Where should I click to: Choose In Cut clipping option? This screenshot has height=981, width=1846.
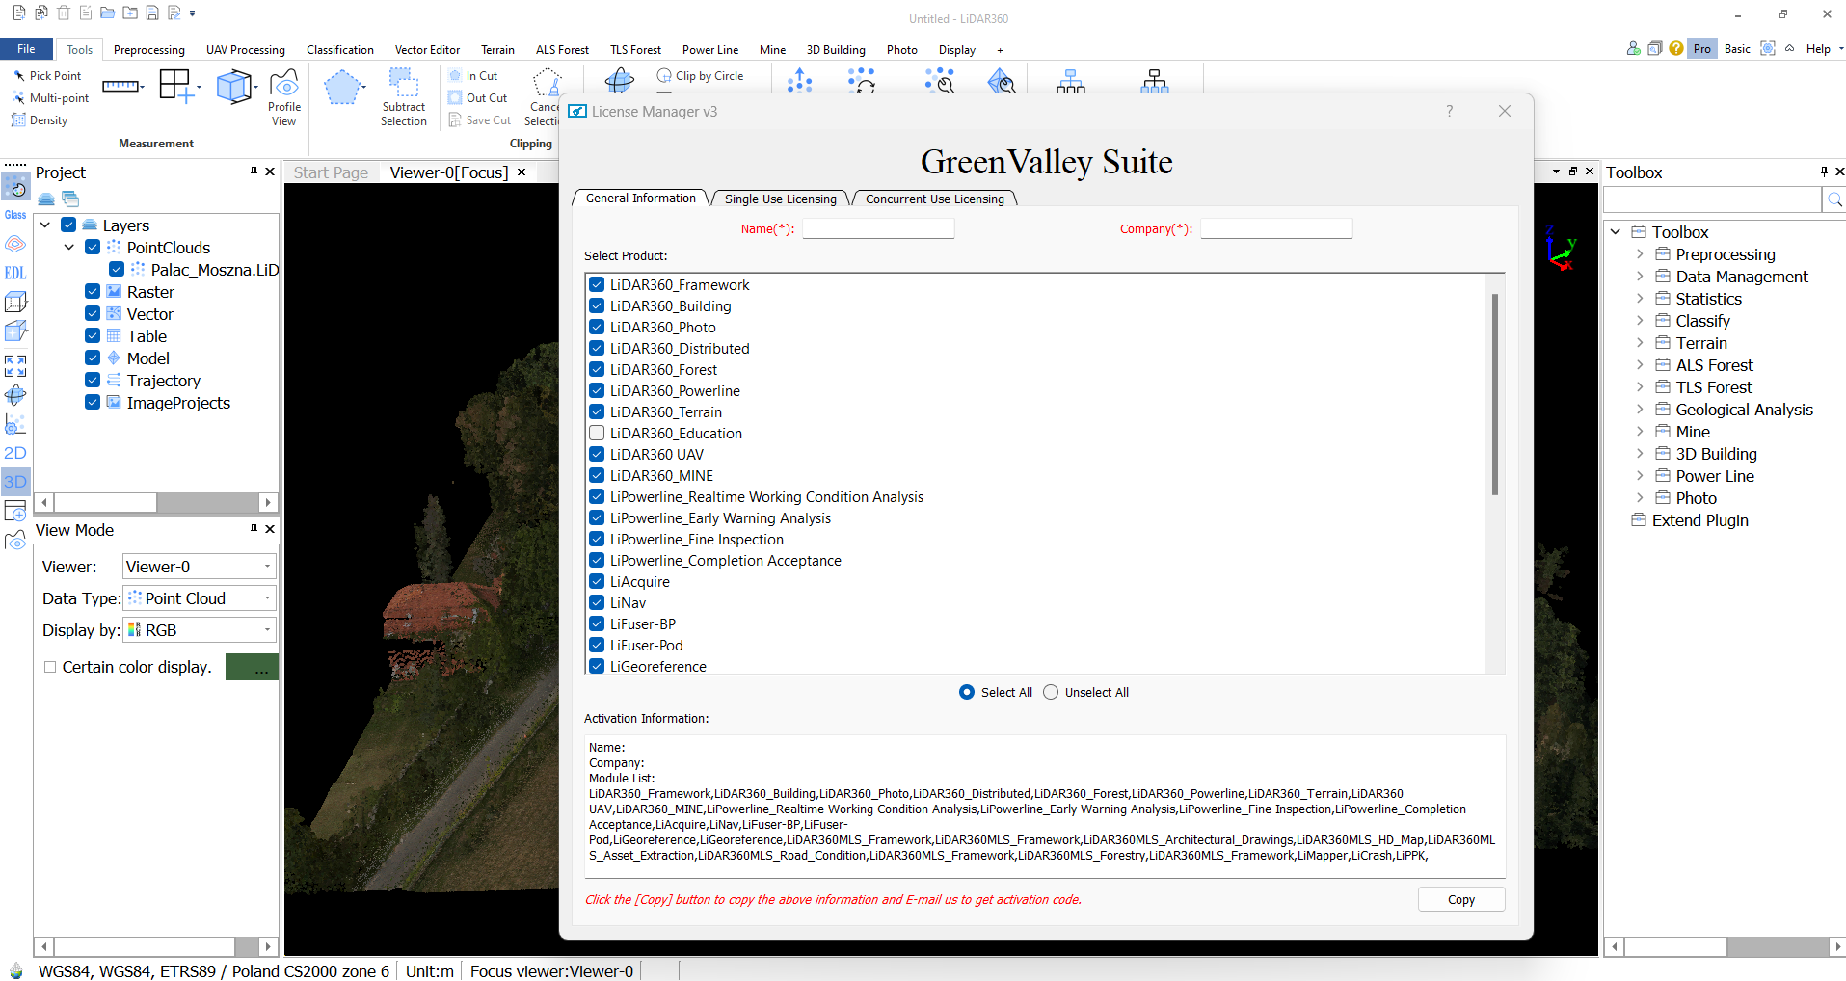473,75
